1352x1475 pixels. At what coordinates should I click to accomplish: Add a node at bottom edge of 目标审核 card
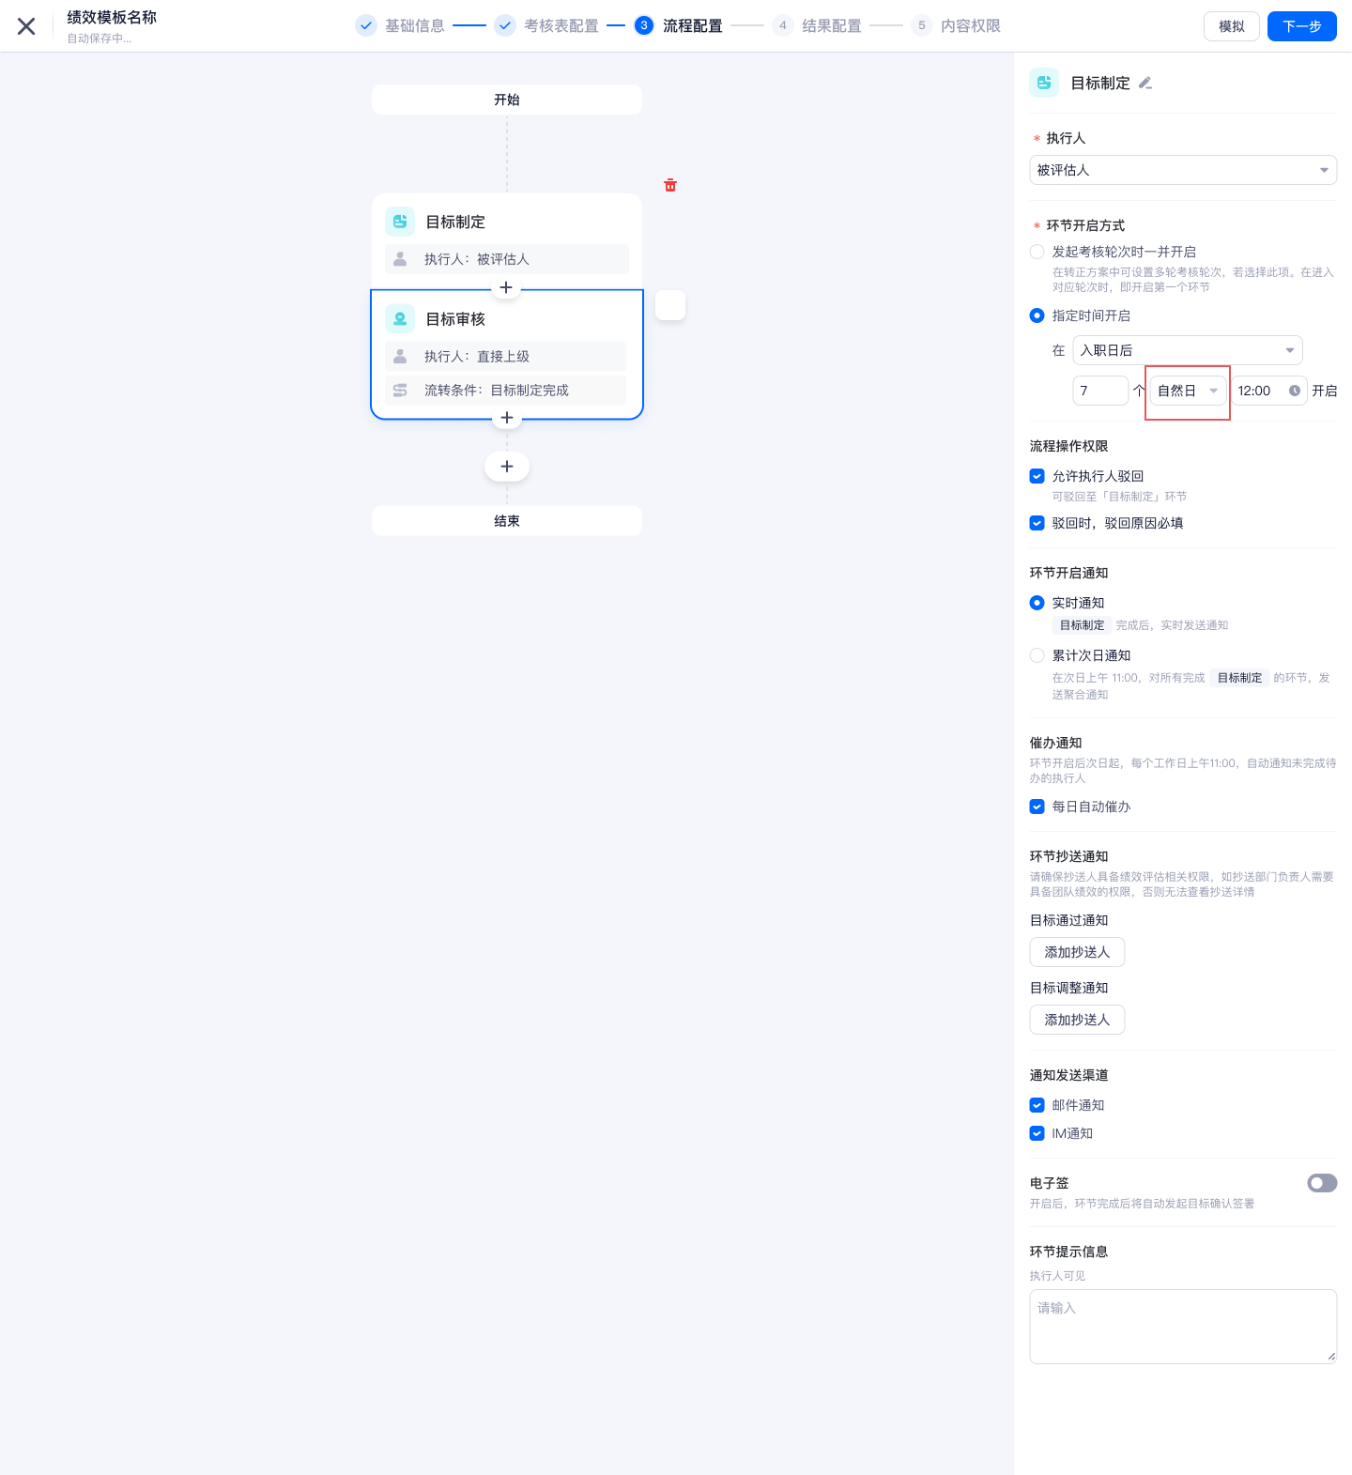tap(507, 418)
